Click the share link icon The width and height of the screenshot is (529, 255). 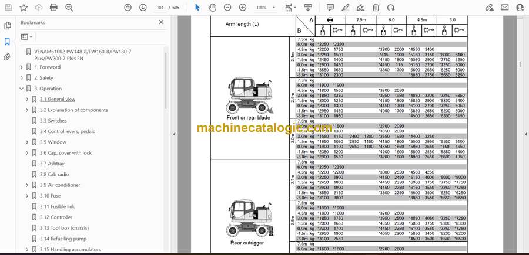(x=489, y=8)
